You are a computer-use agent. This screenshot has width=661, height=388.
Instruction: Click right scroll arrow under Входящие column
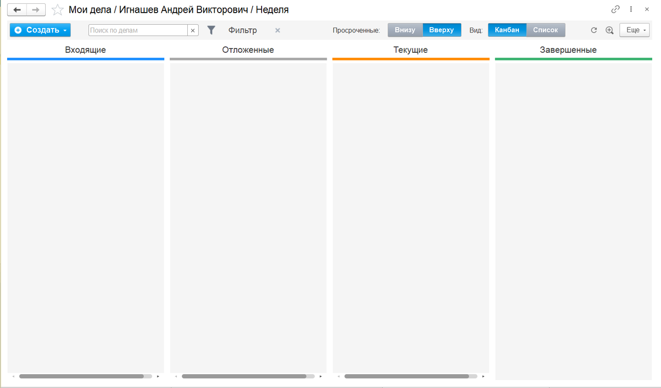coord(158,376)
